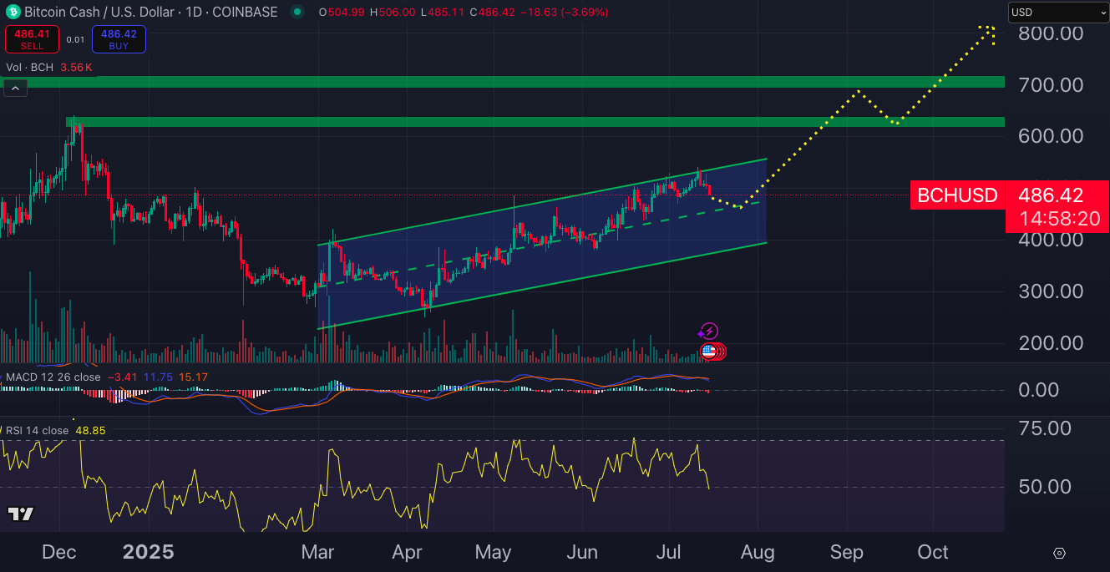Viewport: 1110px width, 572px height.
Task: Open the purple lightning news flash icon
Action: coord(708,332)
